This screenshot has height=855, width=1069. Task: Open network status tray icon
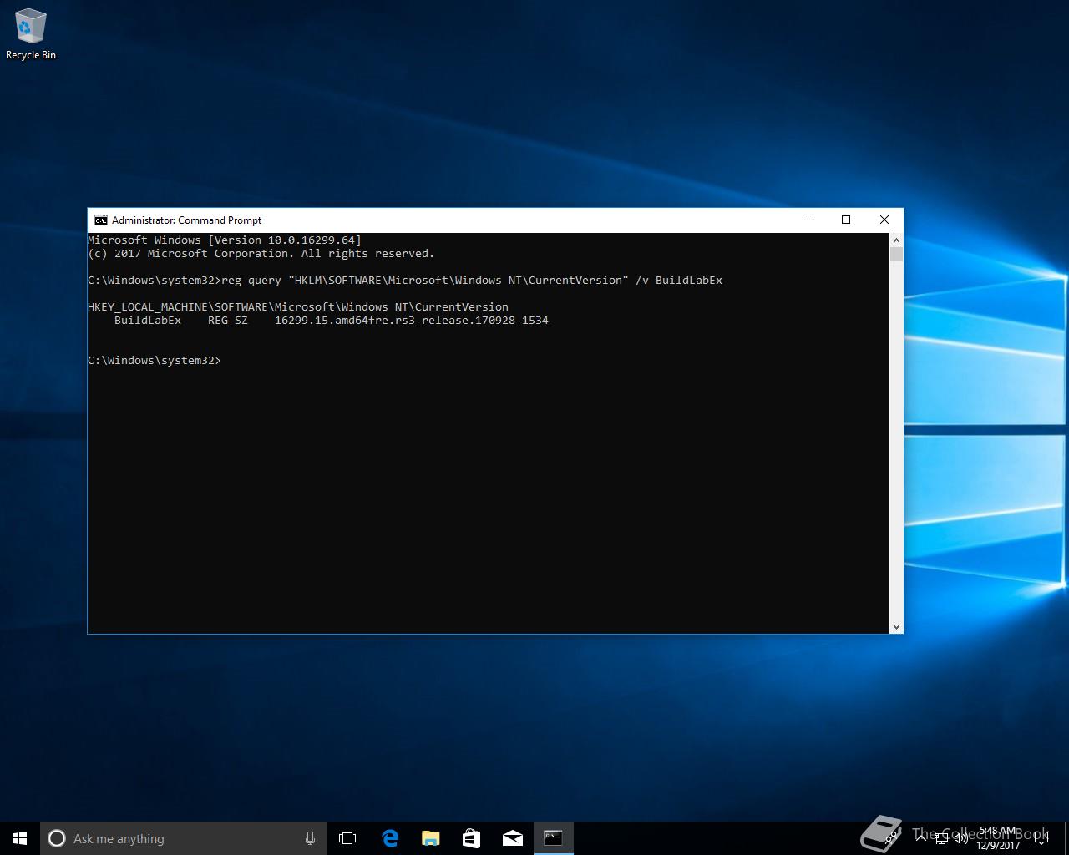pyautogui.click(x=941, y=838)
